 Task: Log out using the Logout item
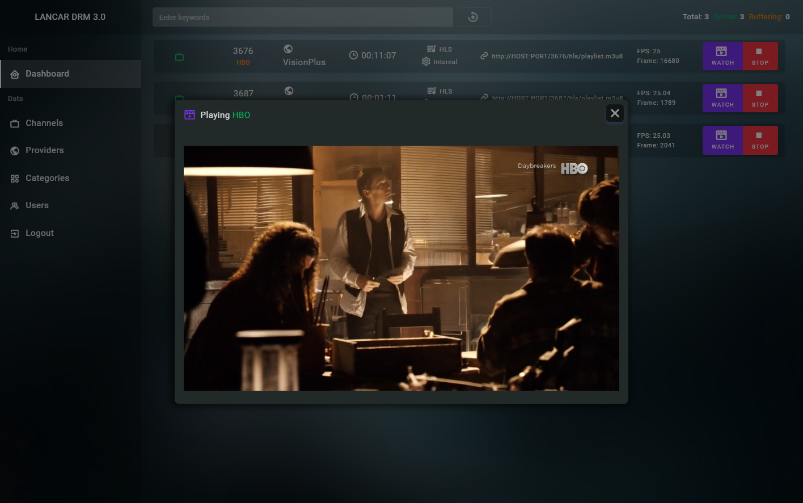[40, 233]
